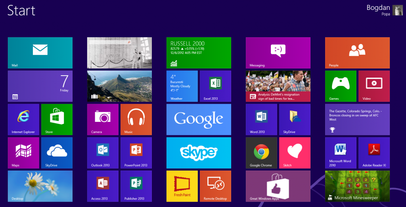Read the DeMint's resignation news story

[x=278, y=86]
